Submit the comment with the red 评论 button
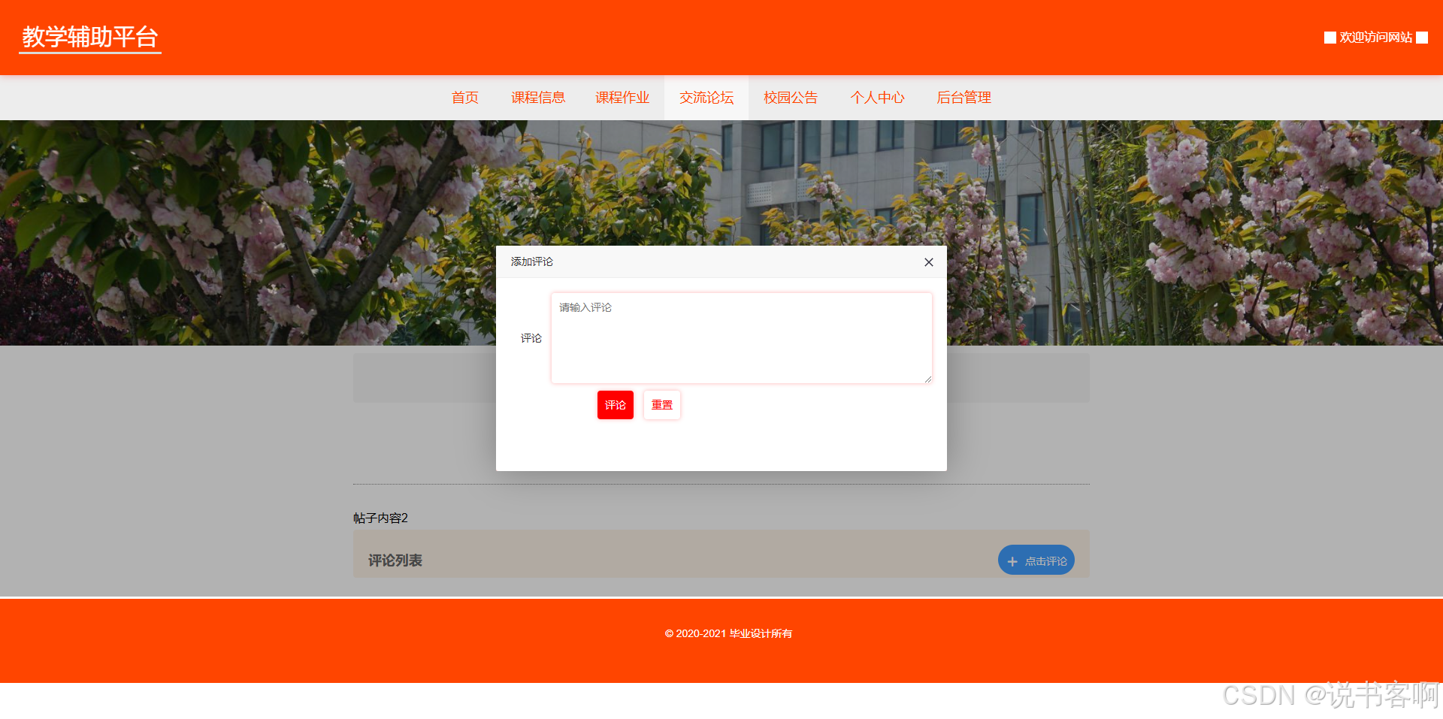This screenshot has height=719, width=1443. (x=616, y=405)
